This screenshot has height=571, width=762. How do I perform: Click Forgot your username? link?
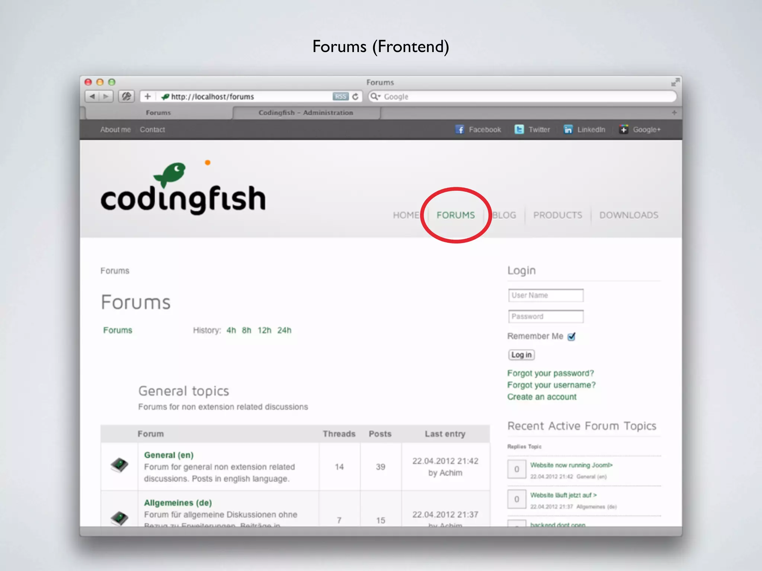tap(551, 385)
